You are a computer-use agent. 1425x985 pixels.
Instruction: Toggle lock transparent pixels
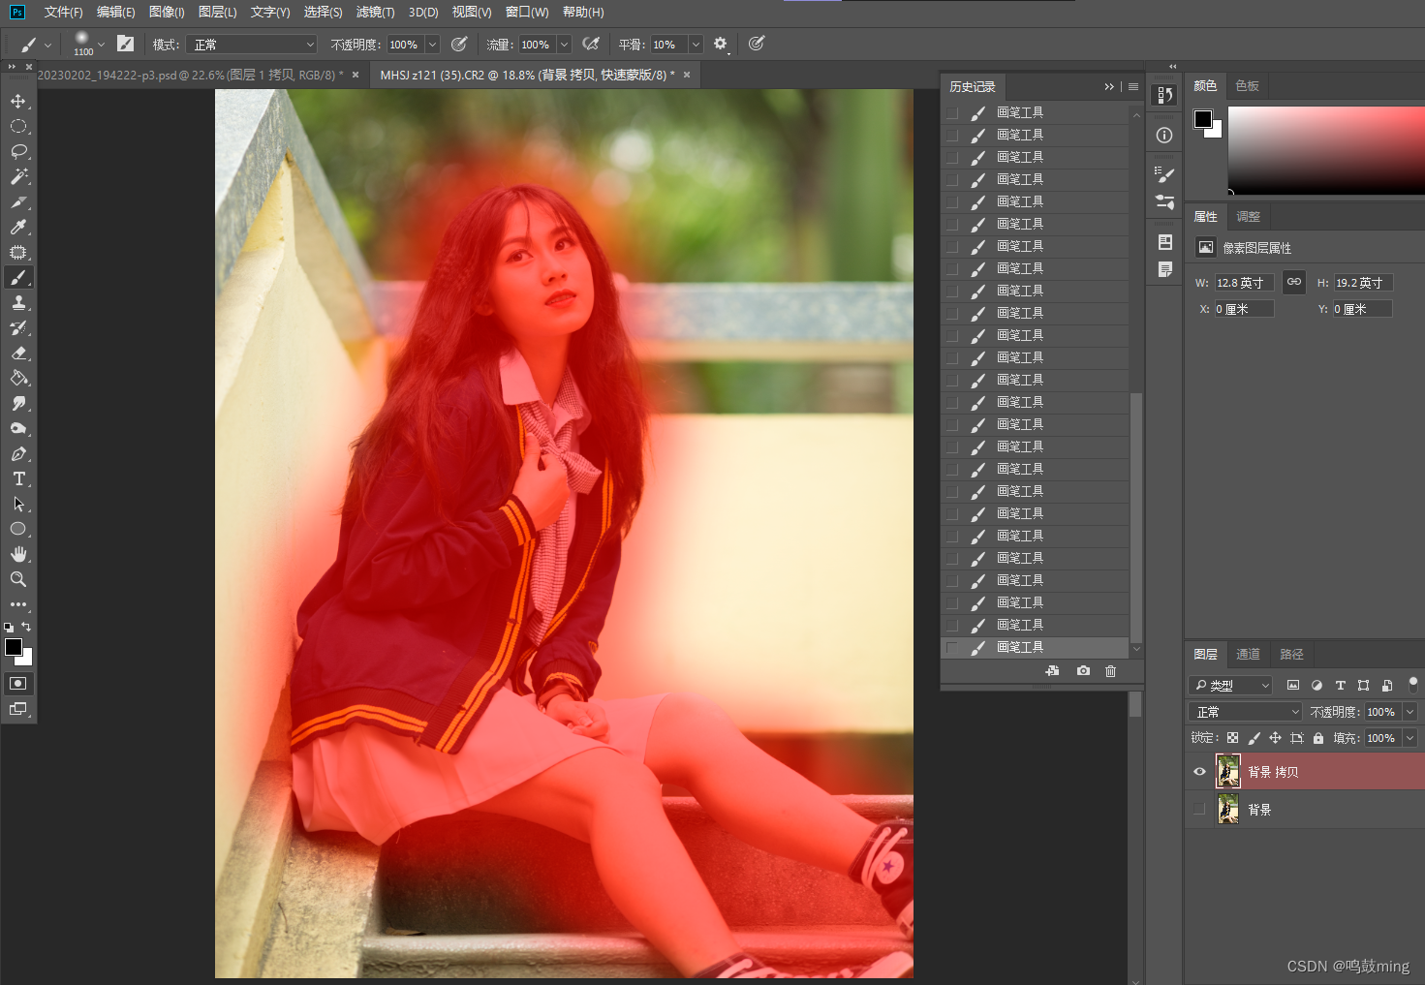pyautogui.click(x=1232, y=738)
